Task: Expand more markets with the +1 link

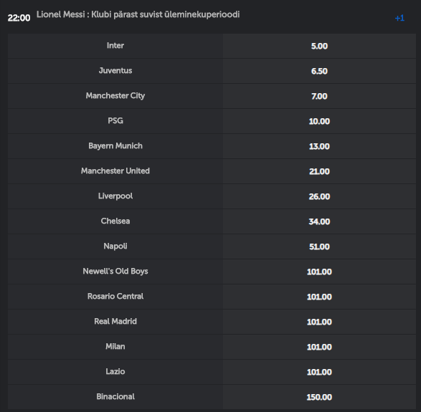Action: (399, 18)
